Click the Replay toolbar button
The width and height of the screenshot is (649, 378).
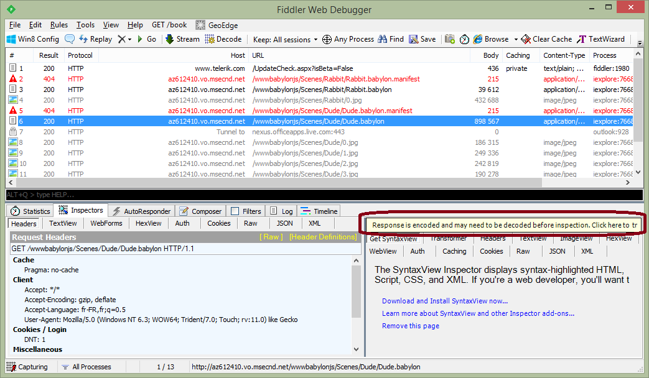tap(95, 39)
